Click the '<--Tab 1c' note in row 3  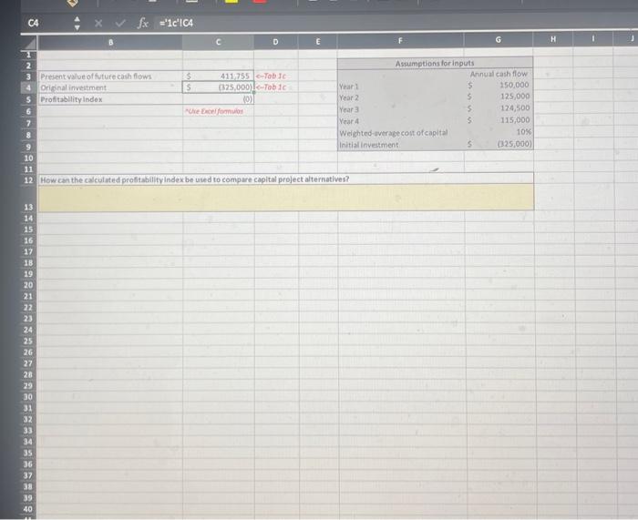(x=271, y=76)
